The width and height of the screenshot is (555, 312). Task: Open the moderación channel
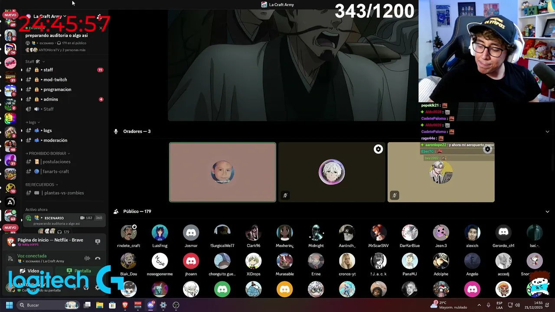pos(64,140)
